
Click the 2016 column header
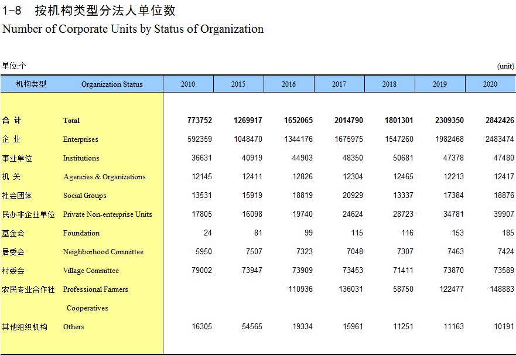(x=289, y=84)
